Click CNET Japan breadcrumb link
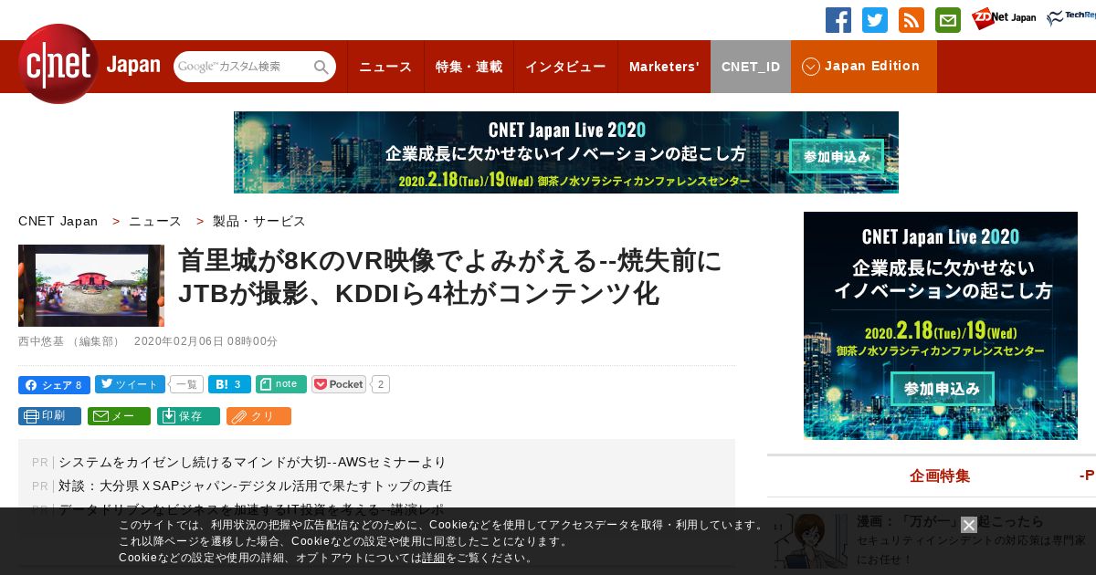The image size is (1096, 575). [58, 221]
